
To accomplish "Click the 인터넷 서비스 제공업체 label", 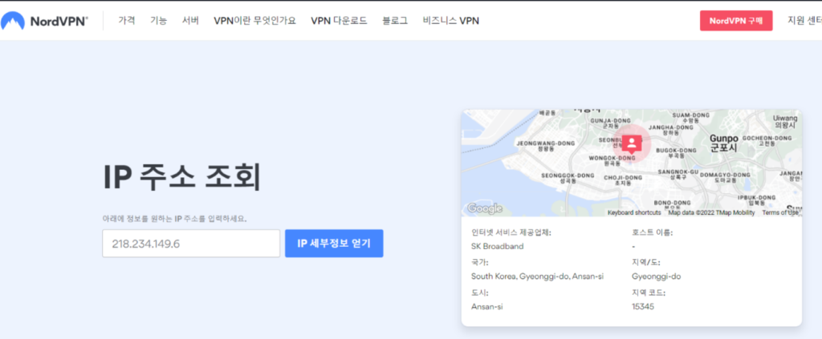I will click(x=511, y=232).
